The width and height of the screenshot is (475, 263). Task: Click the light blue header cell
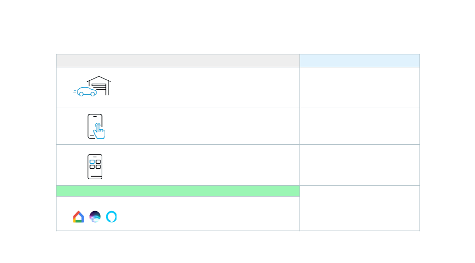click(359, 61)
